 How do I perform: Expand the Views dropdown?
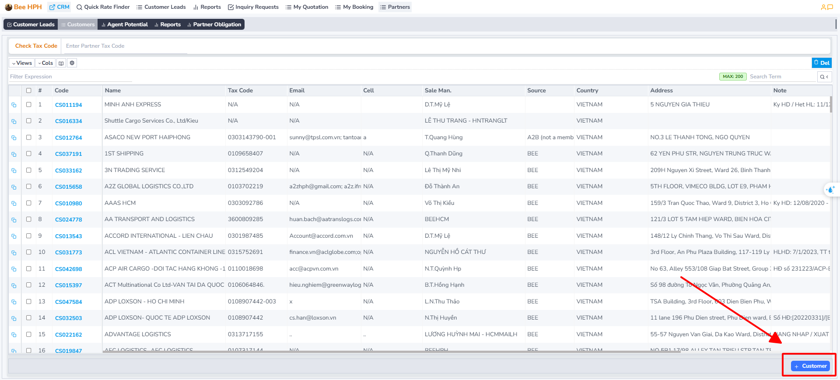coord(22,63)
